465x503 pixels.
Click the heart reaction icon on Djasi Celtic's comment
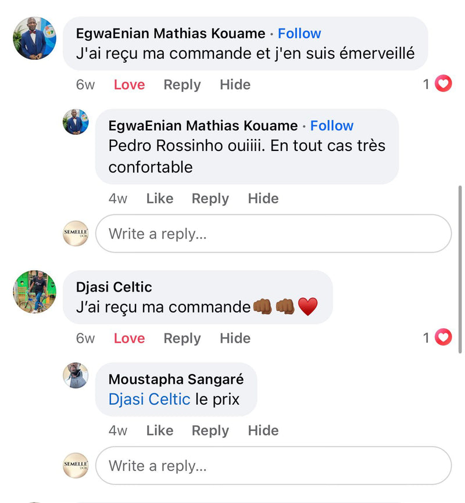(443, 337)
